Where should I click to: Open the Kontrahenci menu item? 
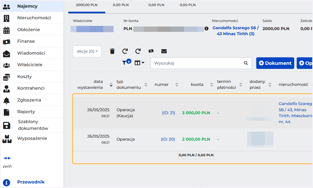32,88
